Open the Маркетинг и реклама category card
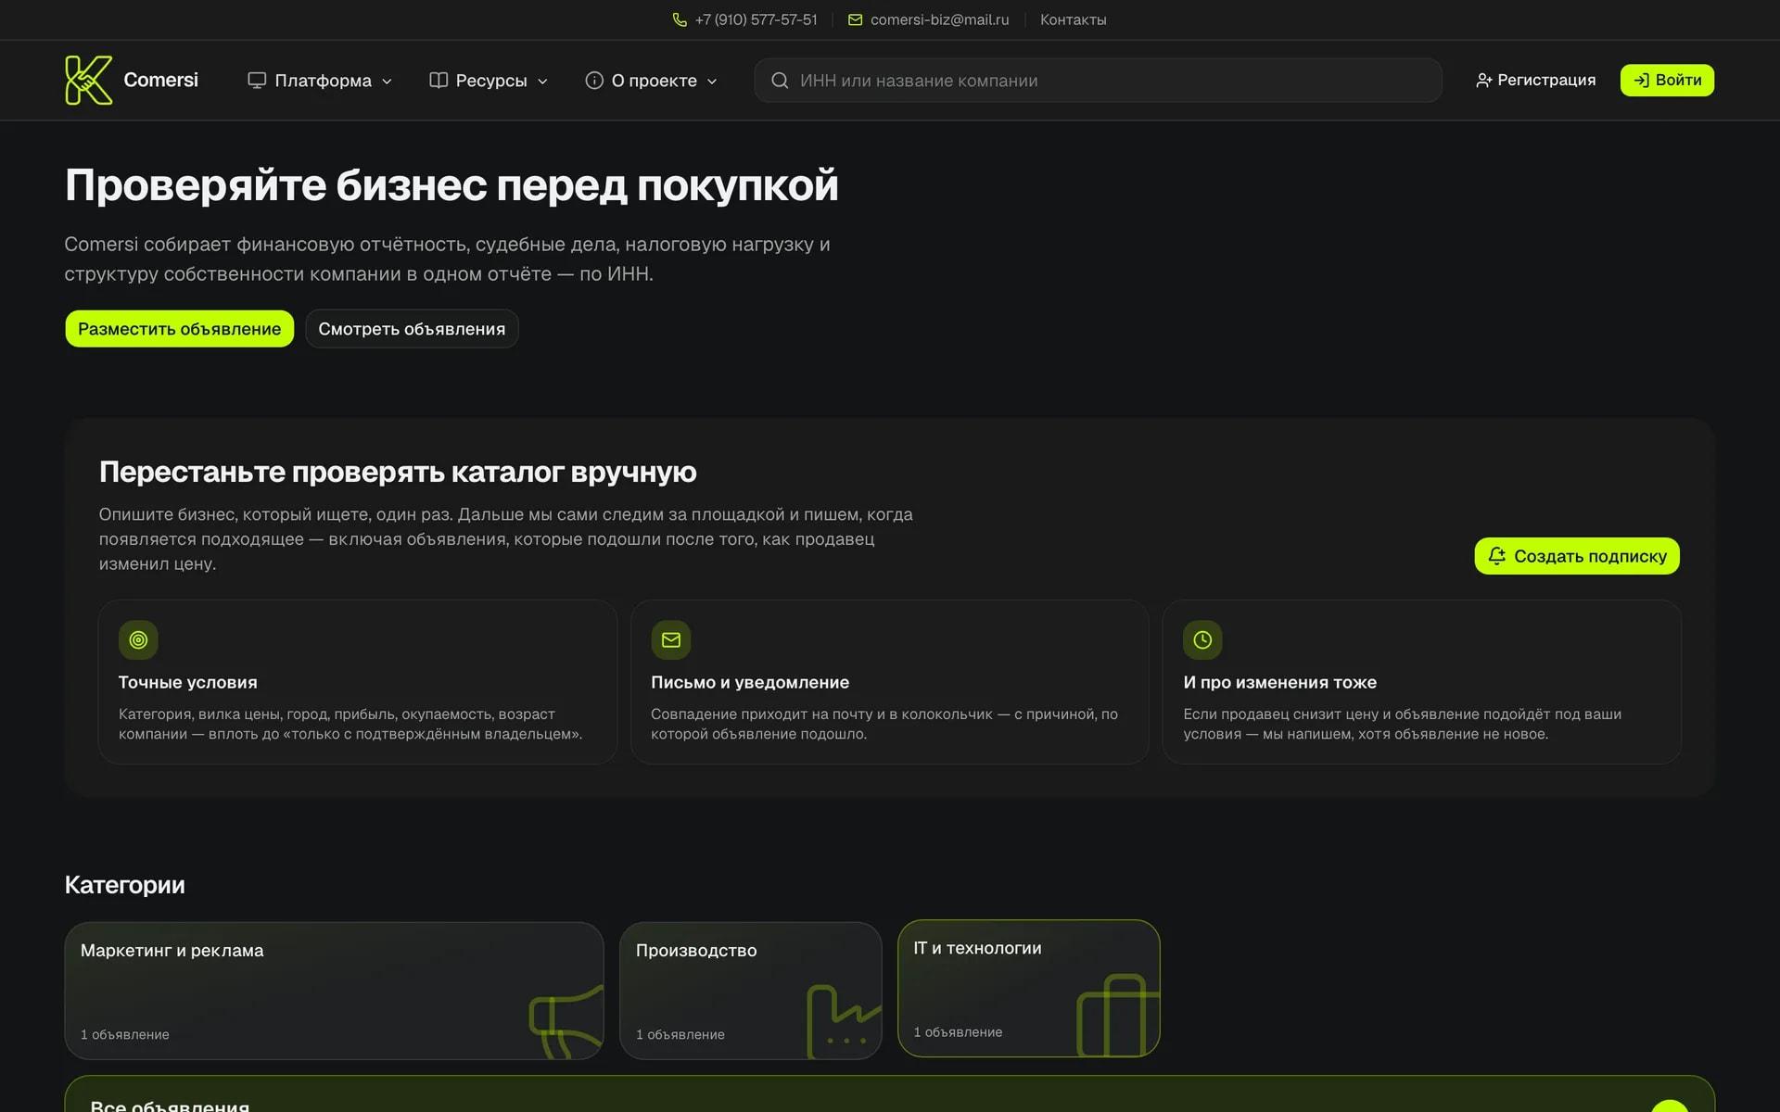The height and width of the screenshot is (1112, 1780). (x=334, y=991)
